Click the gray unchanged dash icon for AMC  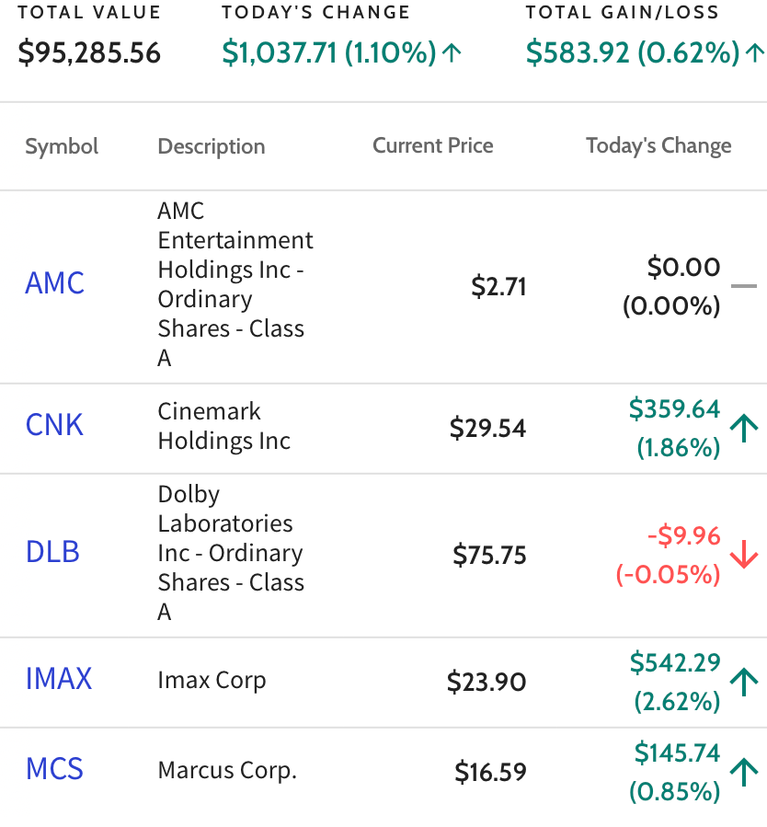pos(744,286)
